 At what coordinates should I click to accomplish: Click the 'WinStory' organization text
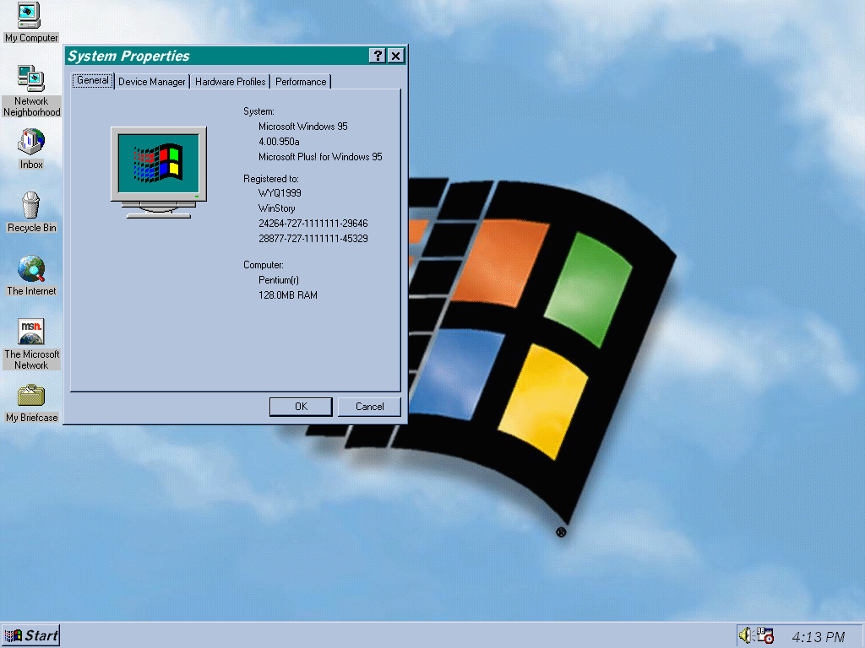click(276, 208)
